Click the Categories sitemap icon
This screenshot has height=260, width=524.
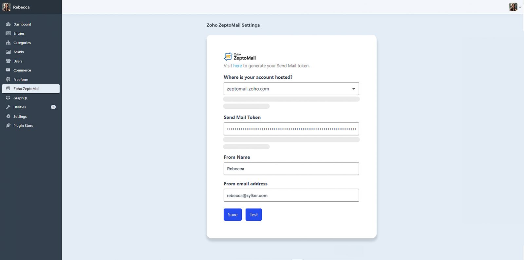pos(8,43)
